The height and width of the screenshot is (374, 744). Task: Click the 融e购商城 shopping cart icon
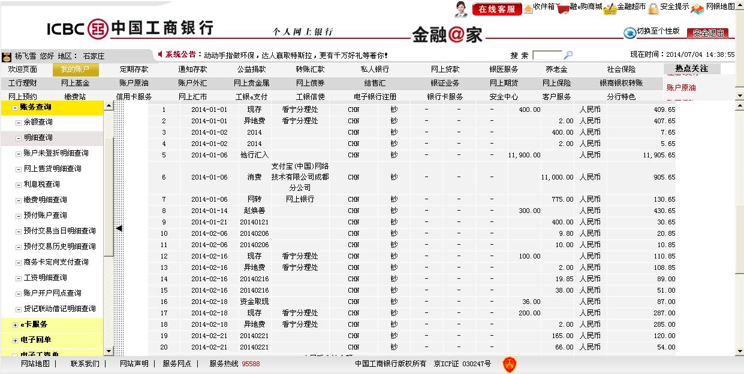562,8
